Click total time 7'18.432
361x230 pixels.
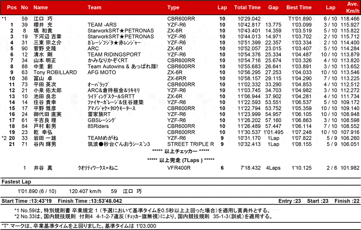(x=250, y=168)
